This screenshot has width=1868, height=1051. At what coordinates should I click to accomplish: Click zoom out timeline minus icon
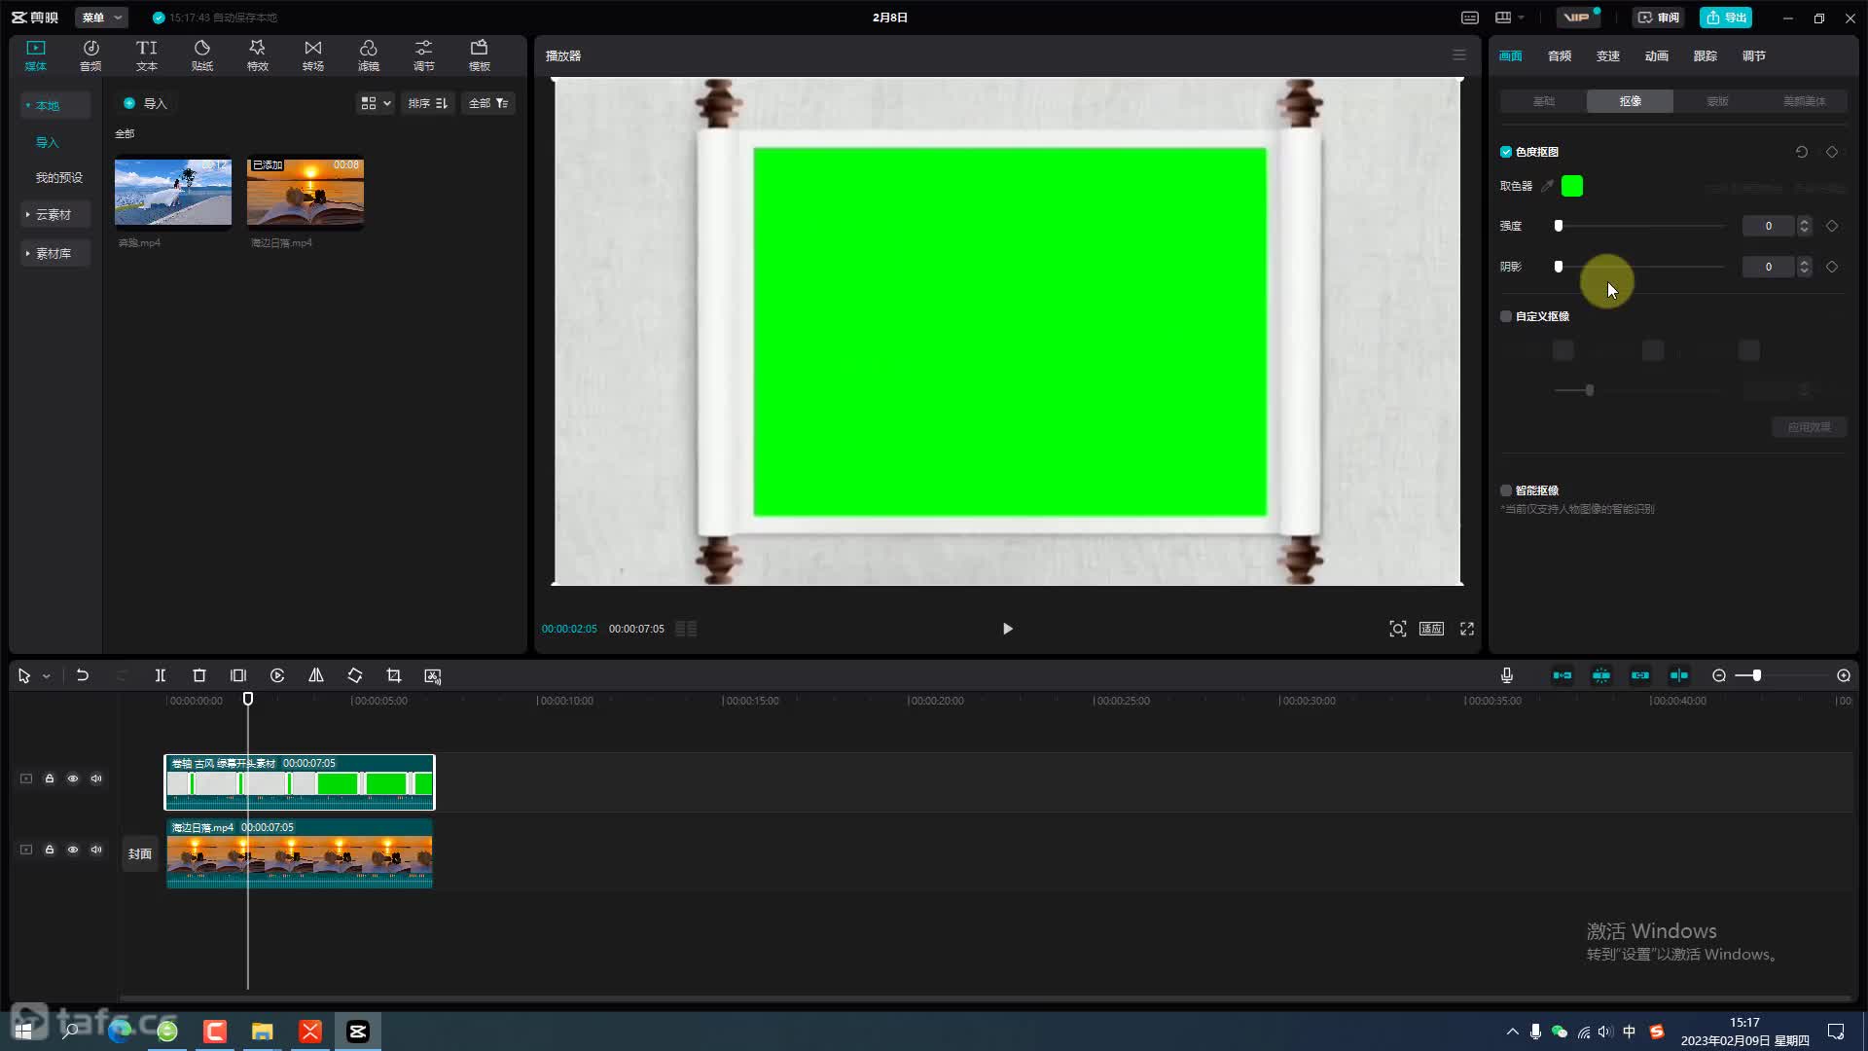(1719, 675)
